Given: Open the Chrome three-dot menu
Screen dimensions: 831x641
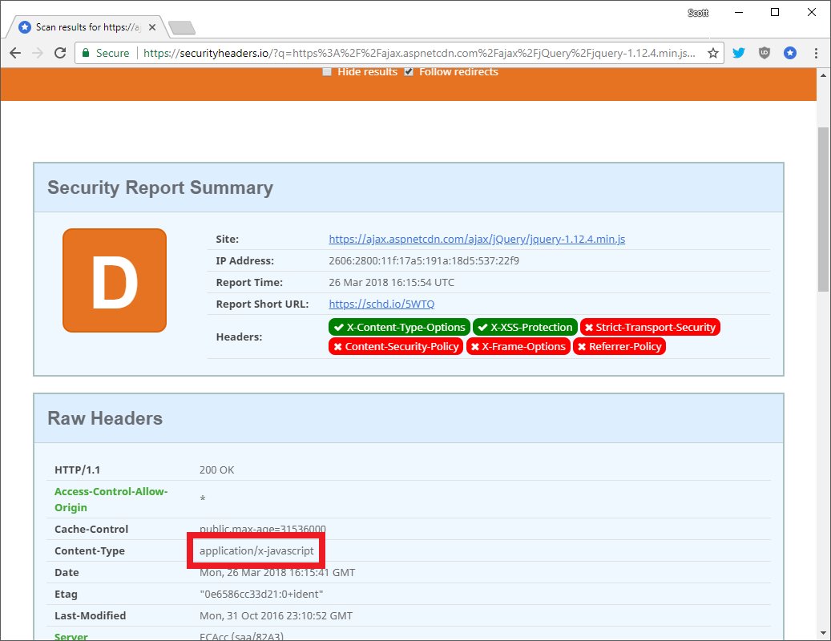Looking at the screenshot, I should pyautogui.click(x=816, y=53).
